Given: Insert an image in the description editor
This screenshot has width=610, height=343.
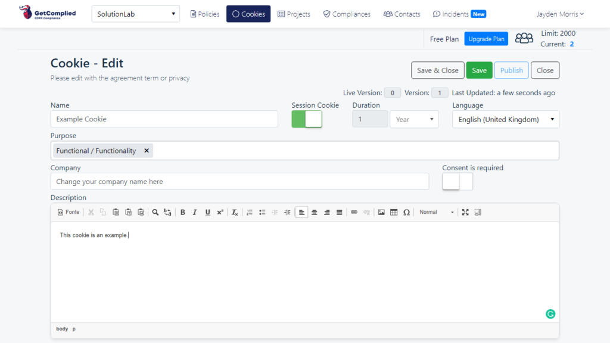Looking at the screenshot, I should (381, 212).
